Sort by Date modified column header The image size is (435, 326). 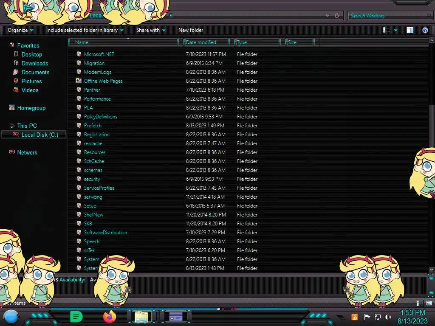[x=206, y=42]
